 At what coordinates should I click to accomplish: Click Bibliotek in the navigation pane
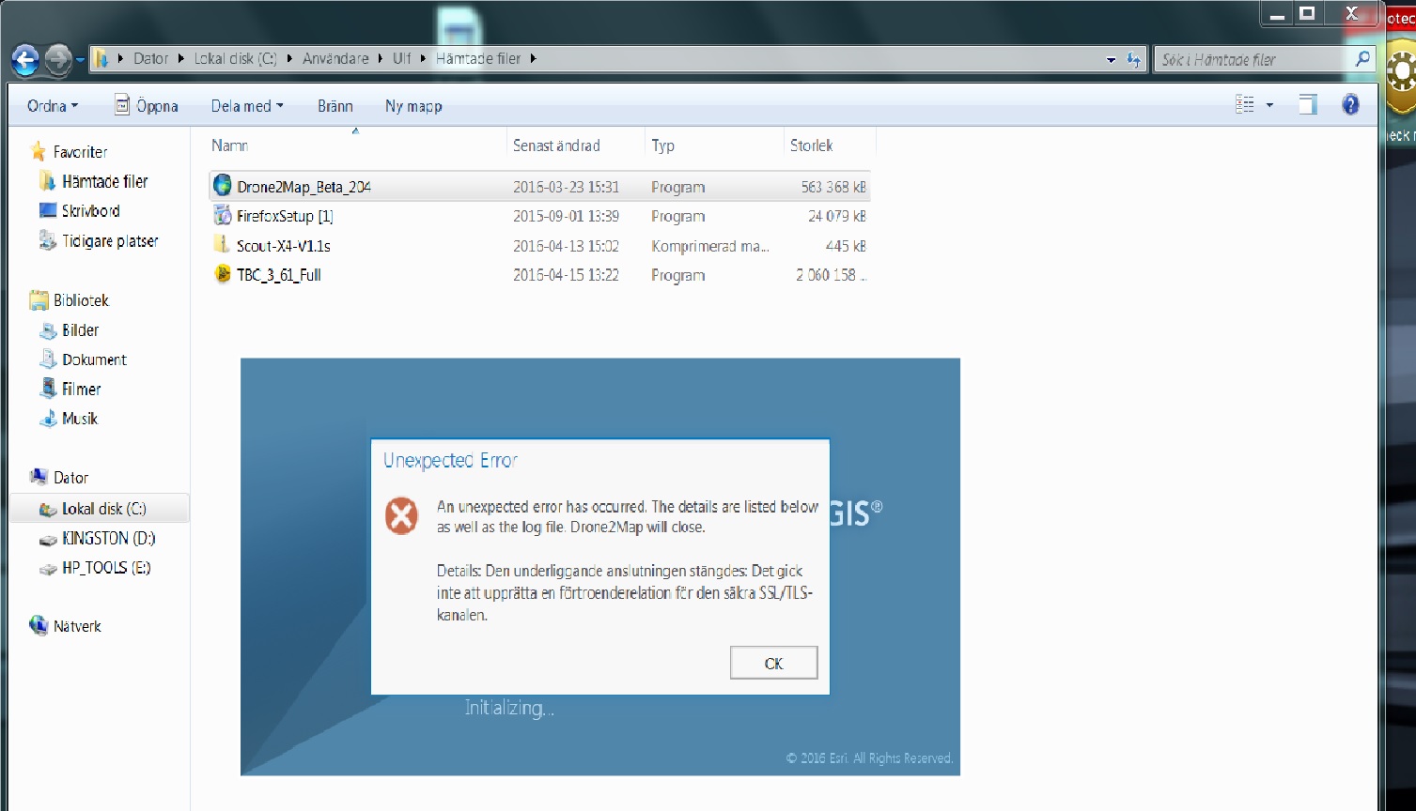[81, 300]
